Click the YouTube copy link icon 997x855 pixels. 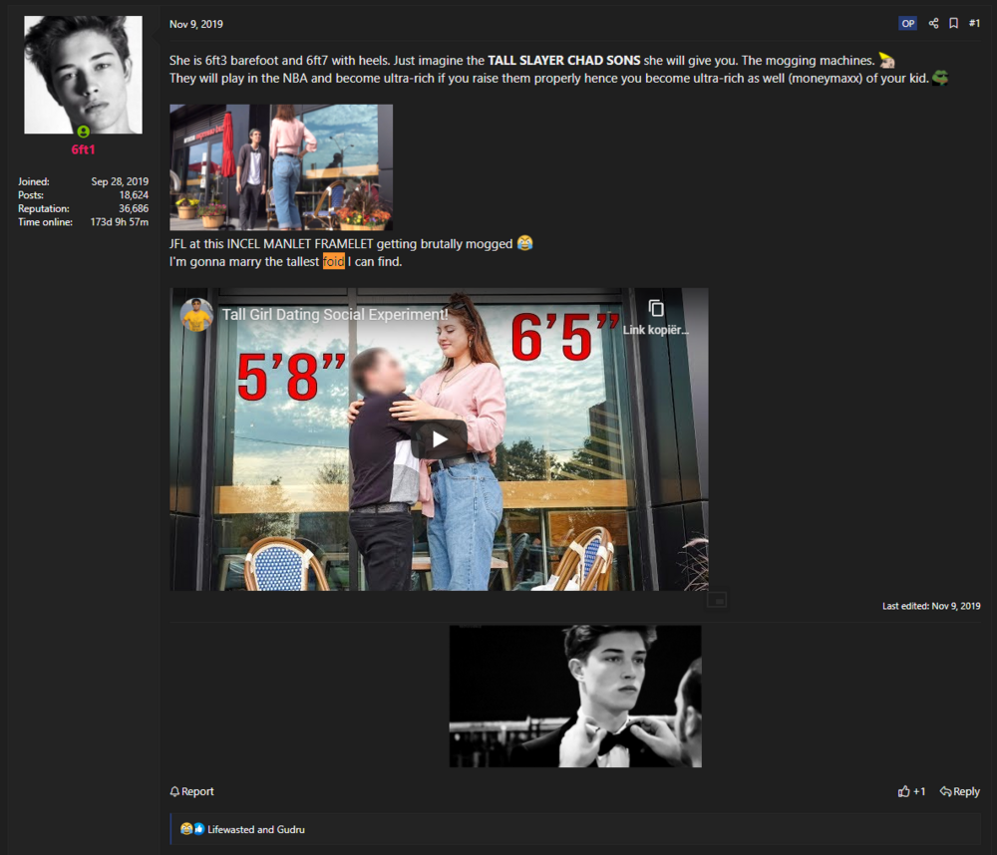click(x=655, y=308)
